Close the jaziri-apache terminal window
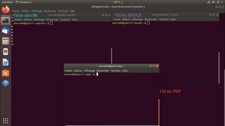This screenshot has width=225, height=126. 110,15
